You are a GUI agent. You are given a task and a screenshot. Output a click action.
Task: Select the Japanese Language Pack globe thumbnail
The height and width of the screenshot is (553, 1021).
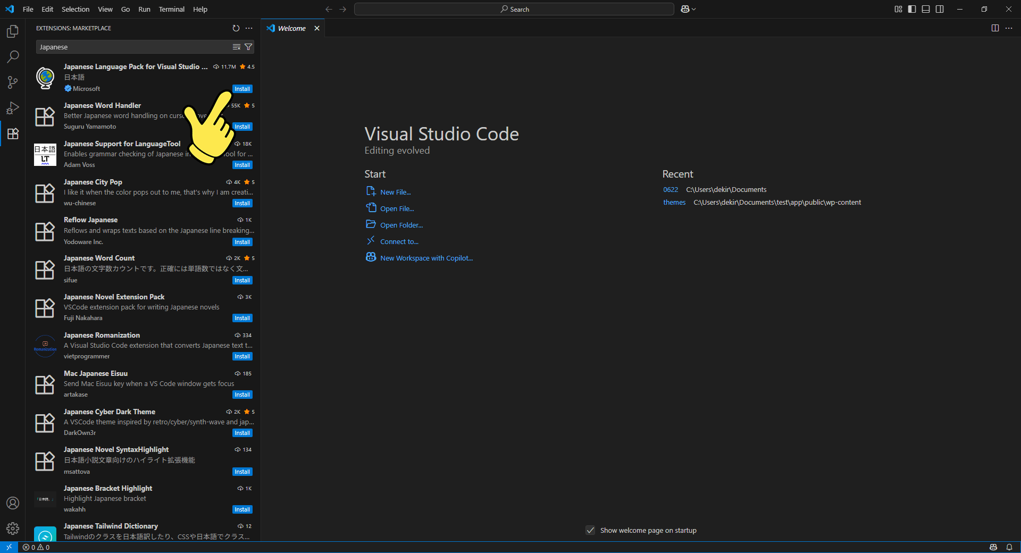[45, 78]
